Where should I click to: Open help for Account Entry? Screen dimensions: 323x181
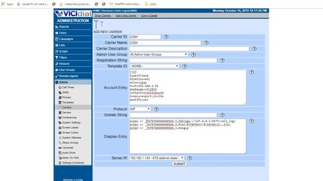point(251,72)
